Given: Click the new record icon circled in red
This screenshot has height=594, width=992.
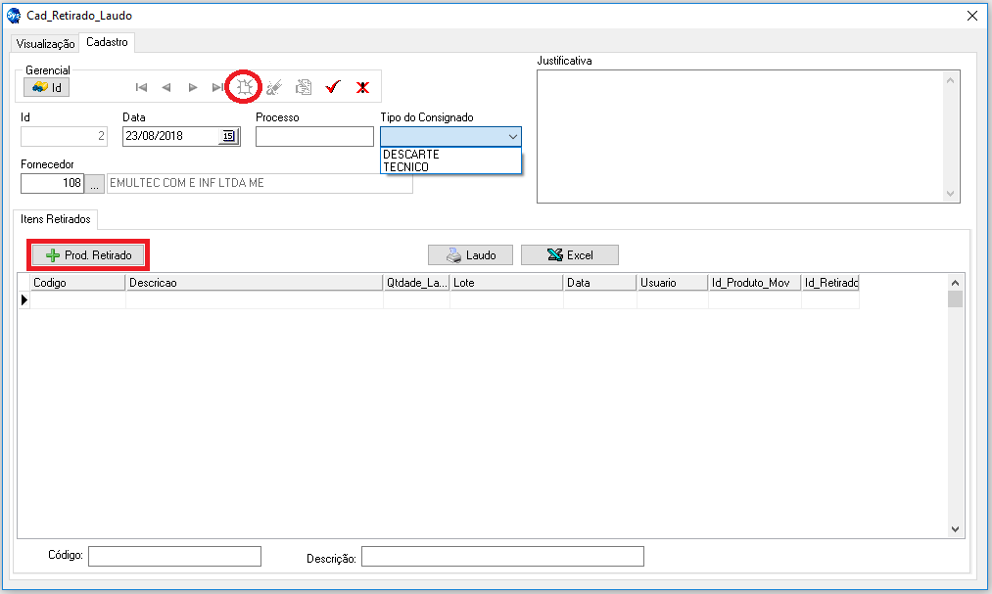Looking at the screenshot, I should [244, 87].
